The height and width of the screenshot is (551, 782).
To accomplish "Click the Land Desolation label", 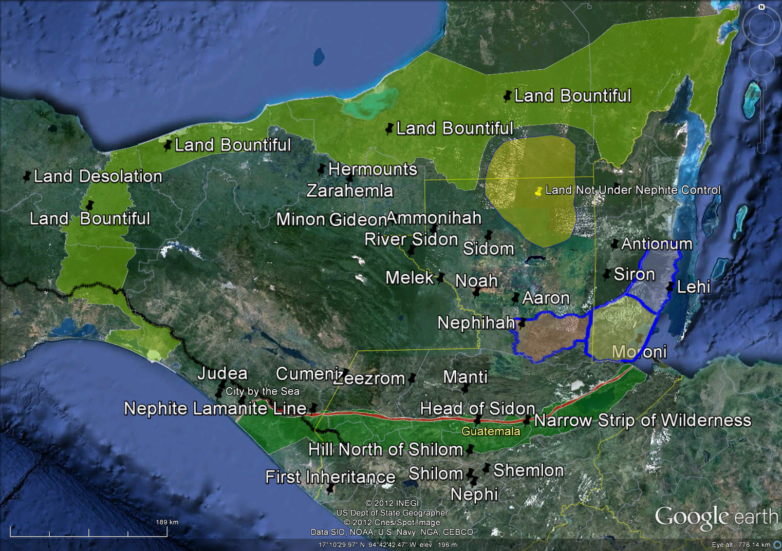I will tap(98, 177).
